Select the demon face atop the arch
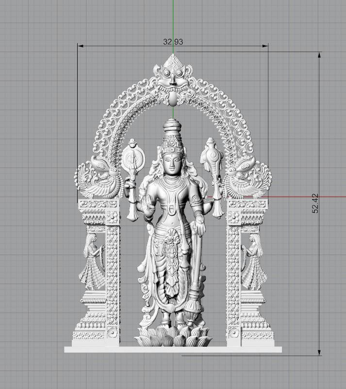346x389 pixels. pos(173,80)
